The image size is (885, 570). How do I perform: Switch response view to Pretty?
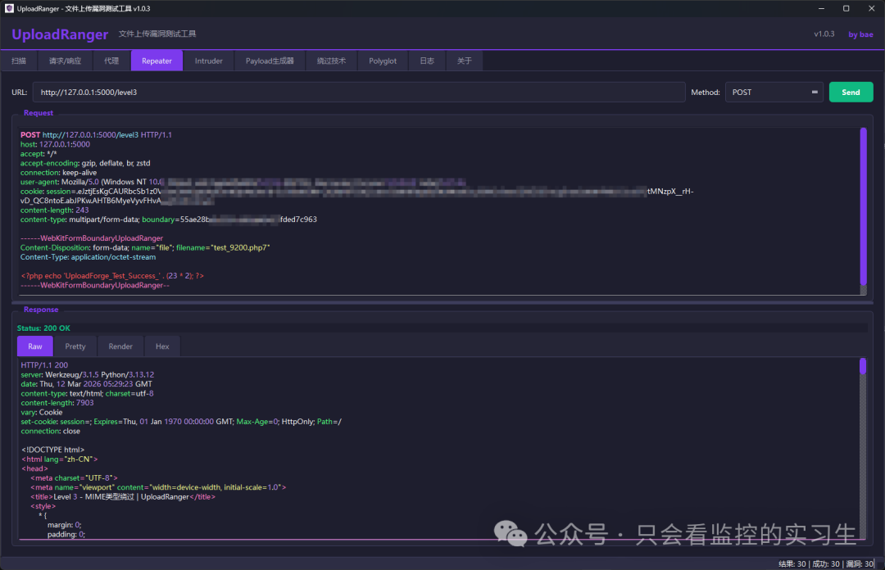point(75,346)
